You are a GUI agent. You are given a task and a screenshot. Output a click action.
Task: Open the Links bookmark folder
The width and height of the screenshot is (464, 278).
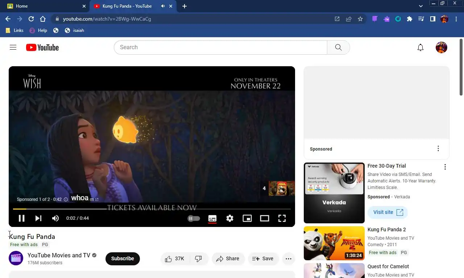click(15, 30)
